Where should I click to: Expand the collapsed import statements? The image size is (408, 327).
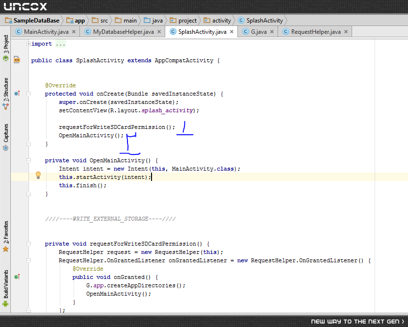tap(28, 44)
